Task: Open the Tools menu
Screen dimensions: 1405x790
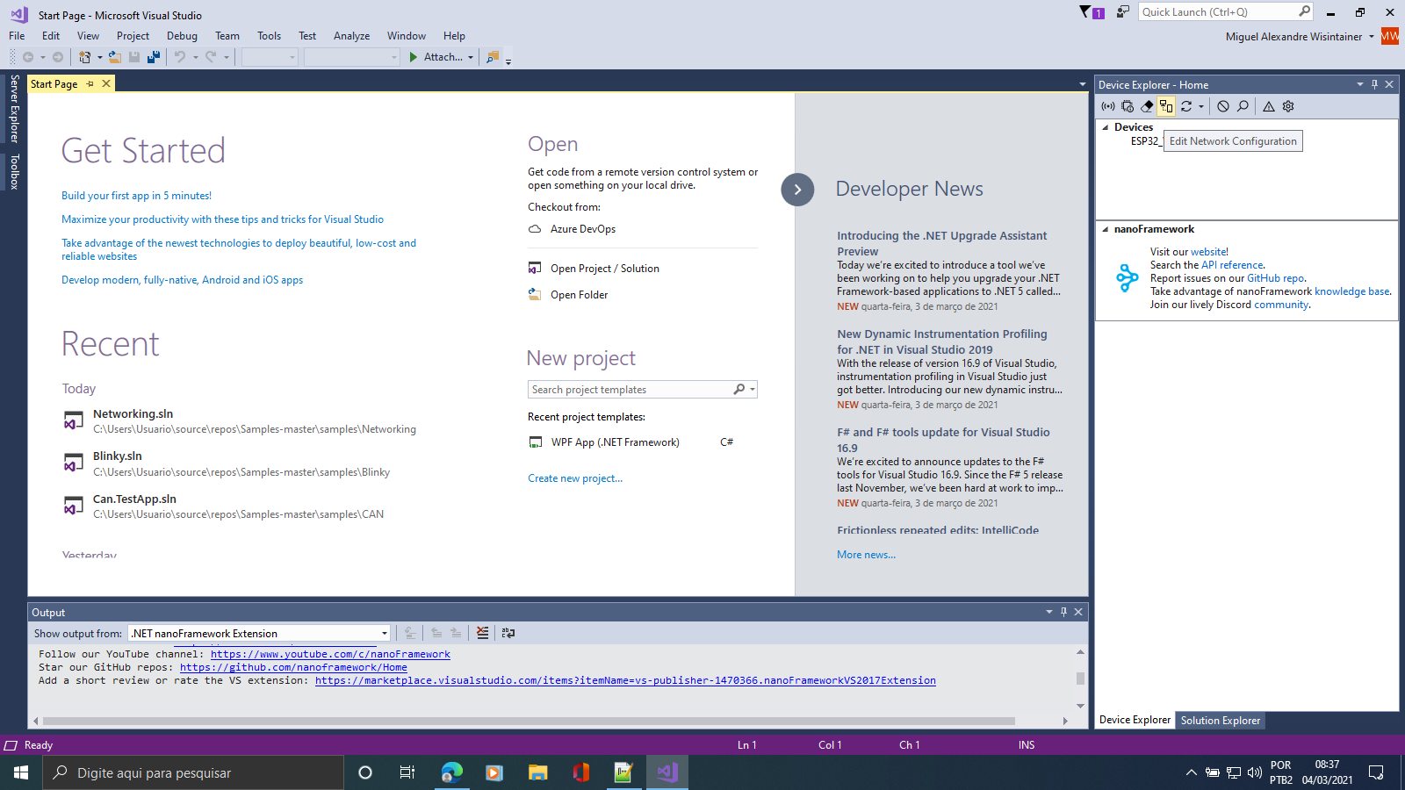Action: [269, 36]
